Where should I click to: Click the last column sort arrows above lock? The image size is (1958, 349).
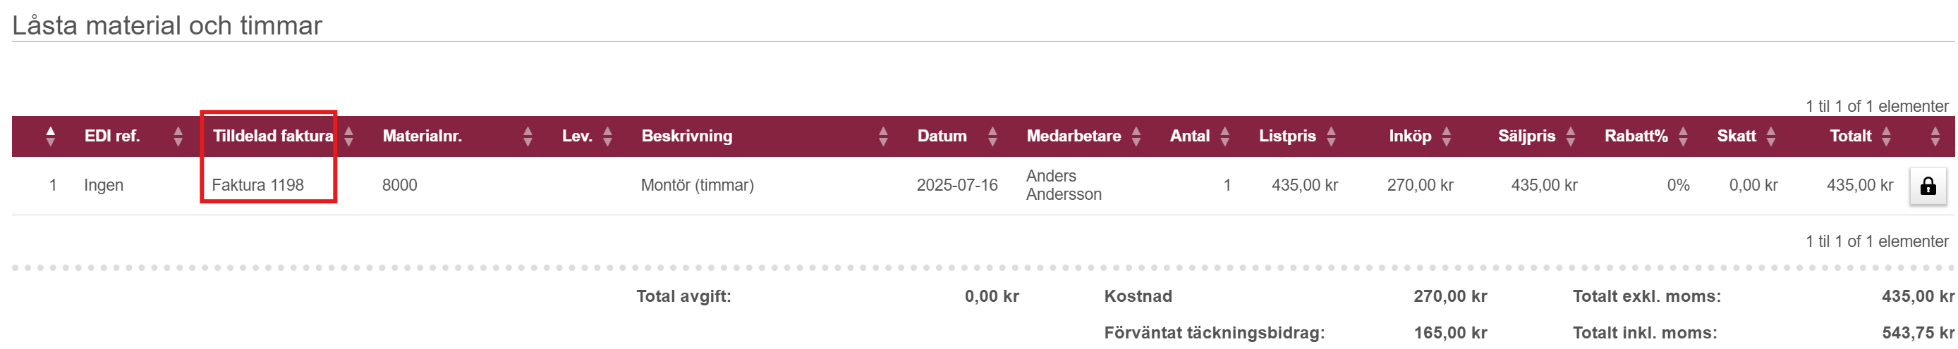1935,137
